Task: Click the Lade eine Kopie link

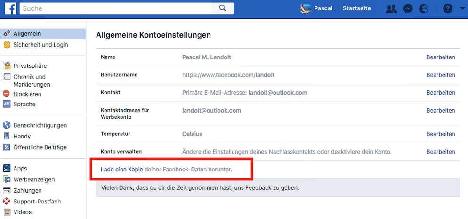Action: (122, 170)
